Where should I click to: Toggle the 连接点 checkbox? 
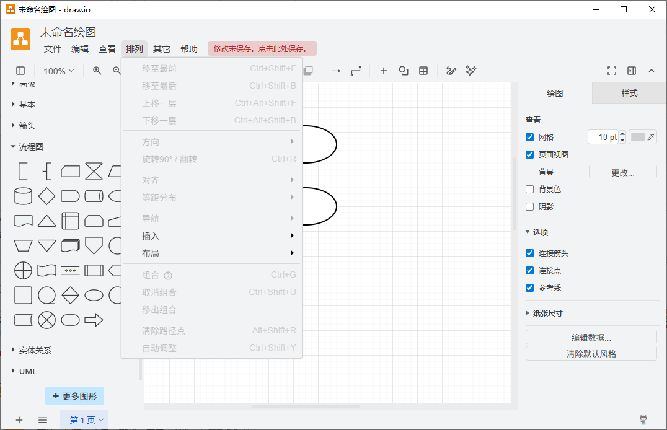(x=529, y=271)
